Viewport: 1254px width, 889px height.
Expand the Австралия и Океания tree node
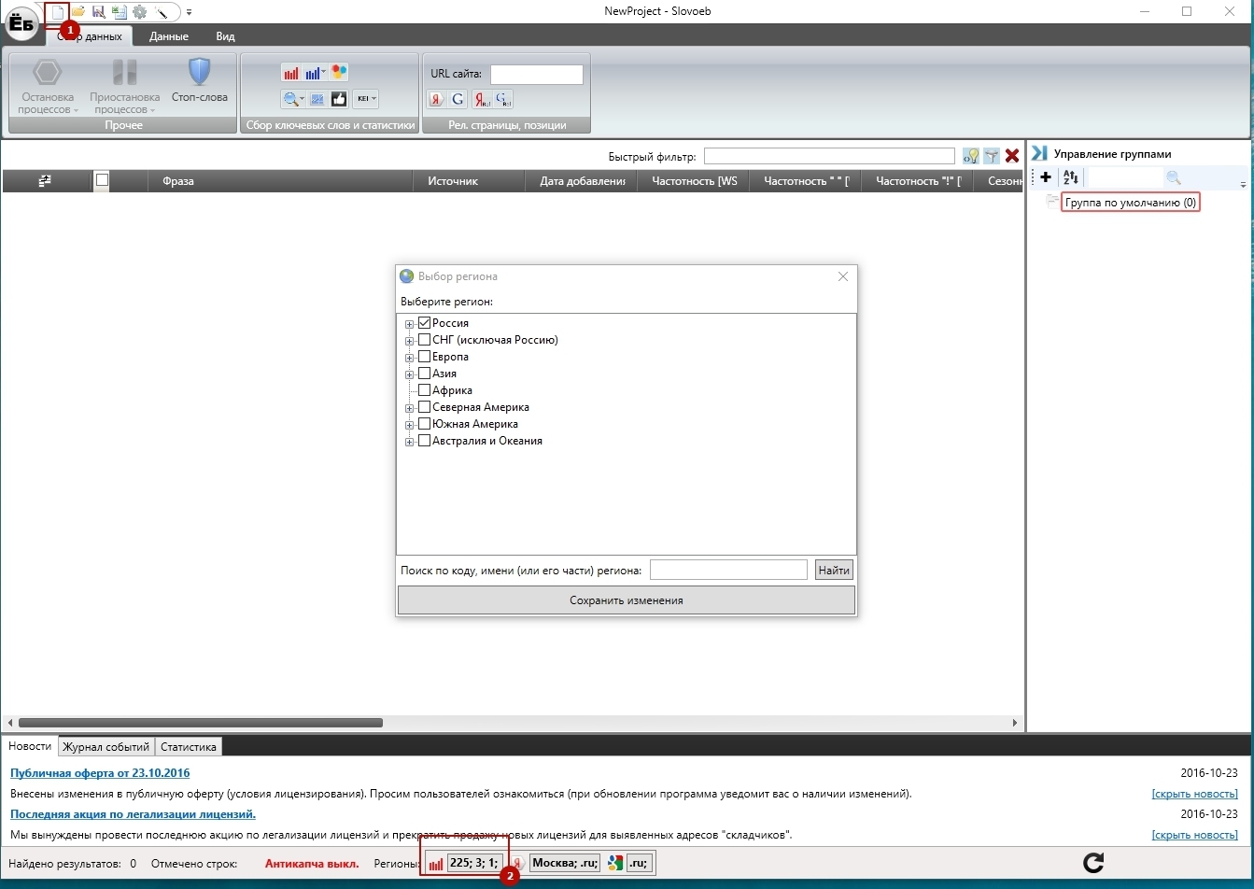[x=409, y=442]
